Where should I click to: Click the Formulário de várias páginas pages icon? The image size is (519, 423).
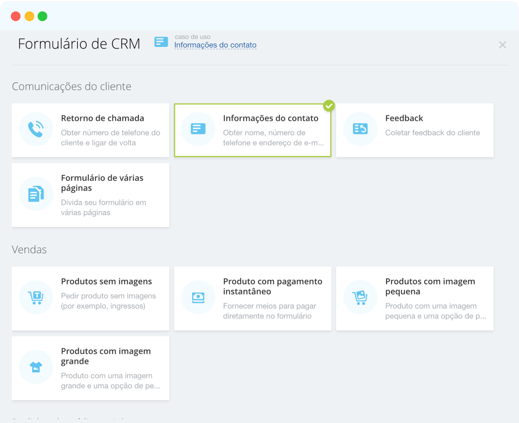click(x=36, y=194)
